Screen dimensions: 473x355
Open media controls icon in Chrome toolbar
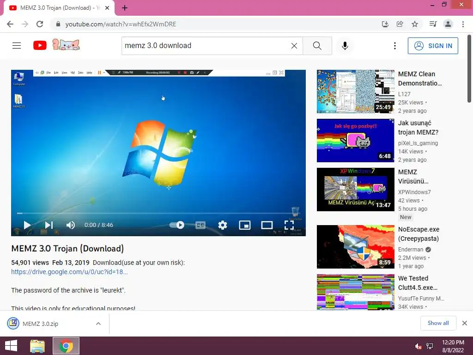[x=433, y=24]
